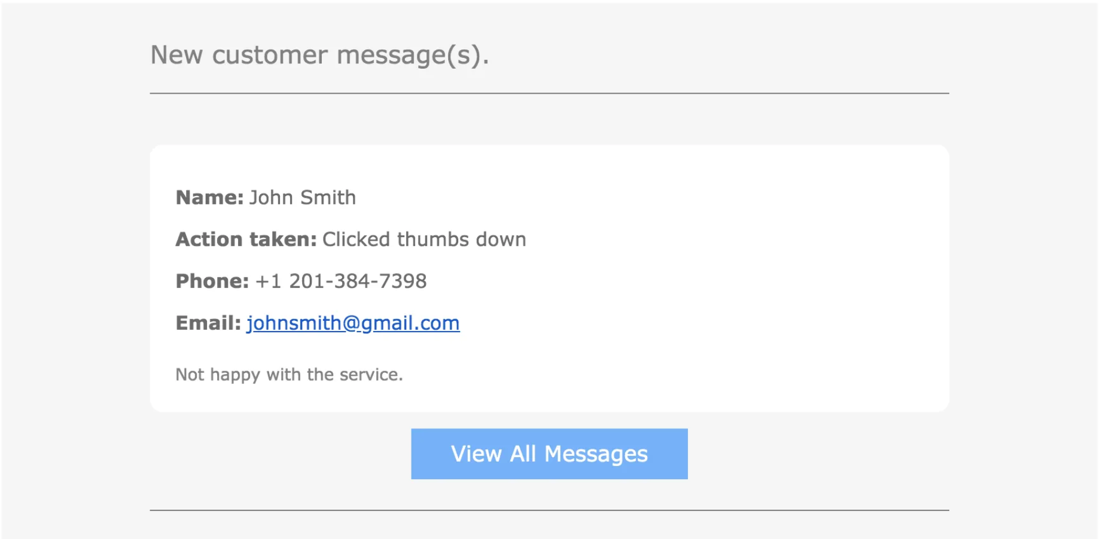Screen dimensions: 1103x539
Task: Click the bold "Action taken:" label
Action: (x=246, y=239)
